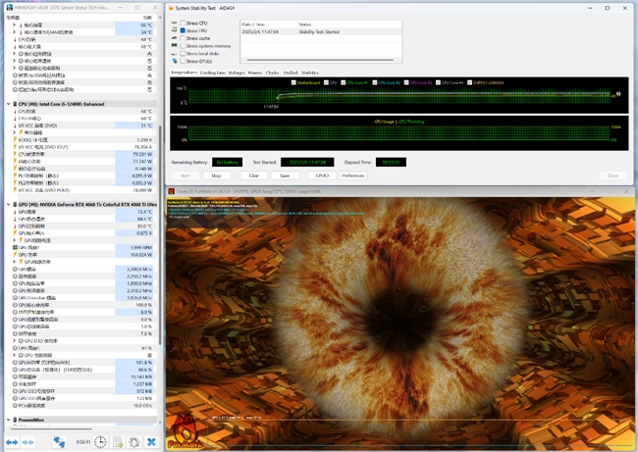Screen dimensions: 638x452
Task: Click lightning icon of GPU power 164.024 W row
Action: tap(16, 255)
